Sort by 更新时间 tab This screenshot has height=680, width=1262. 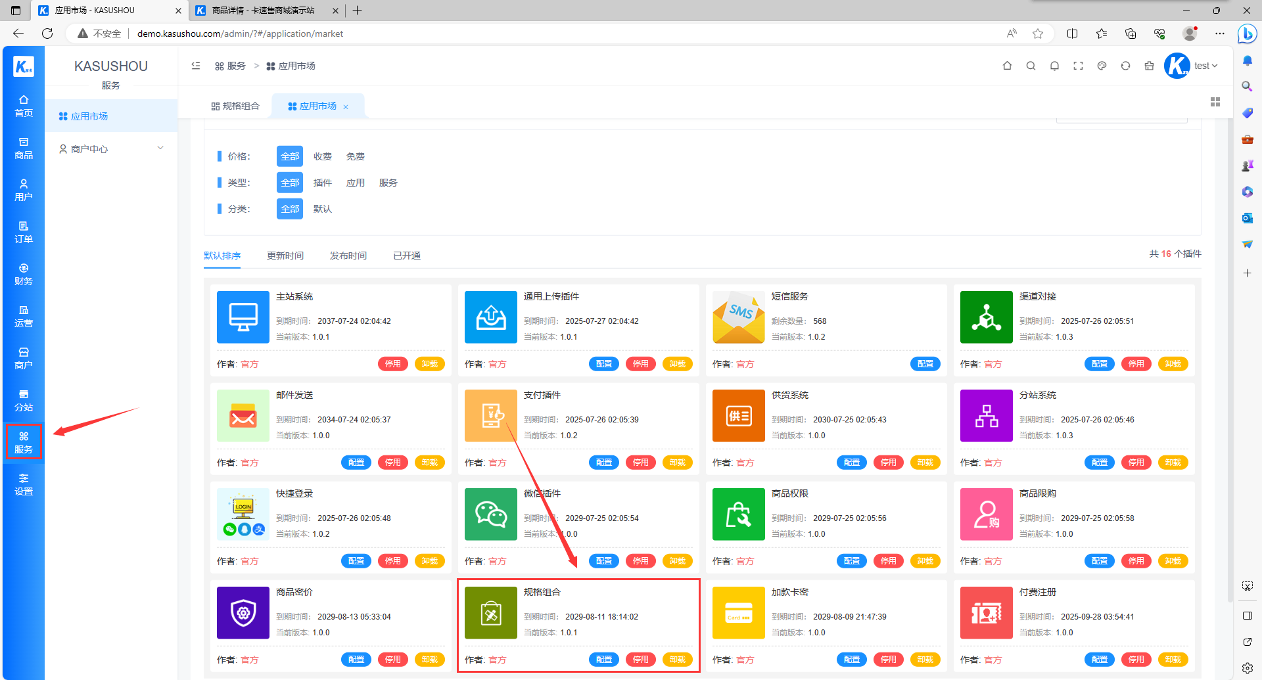(285, 256)
